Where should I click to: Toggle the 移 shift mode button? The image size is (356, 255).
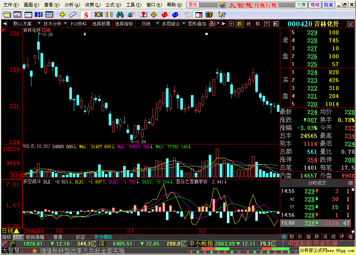(258, 23)
